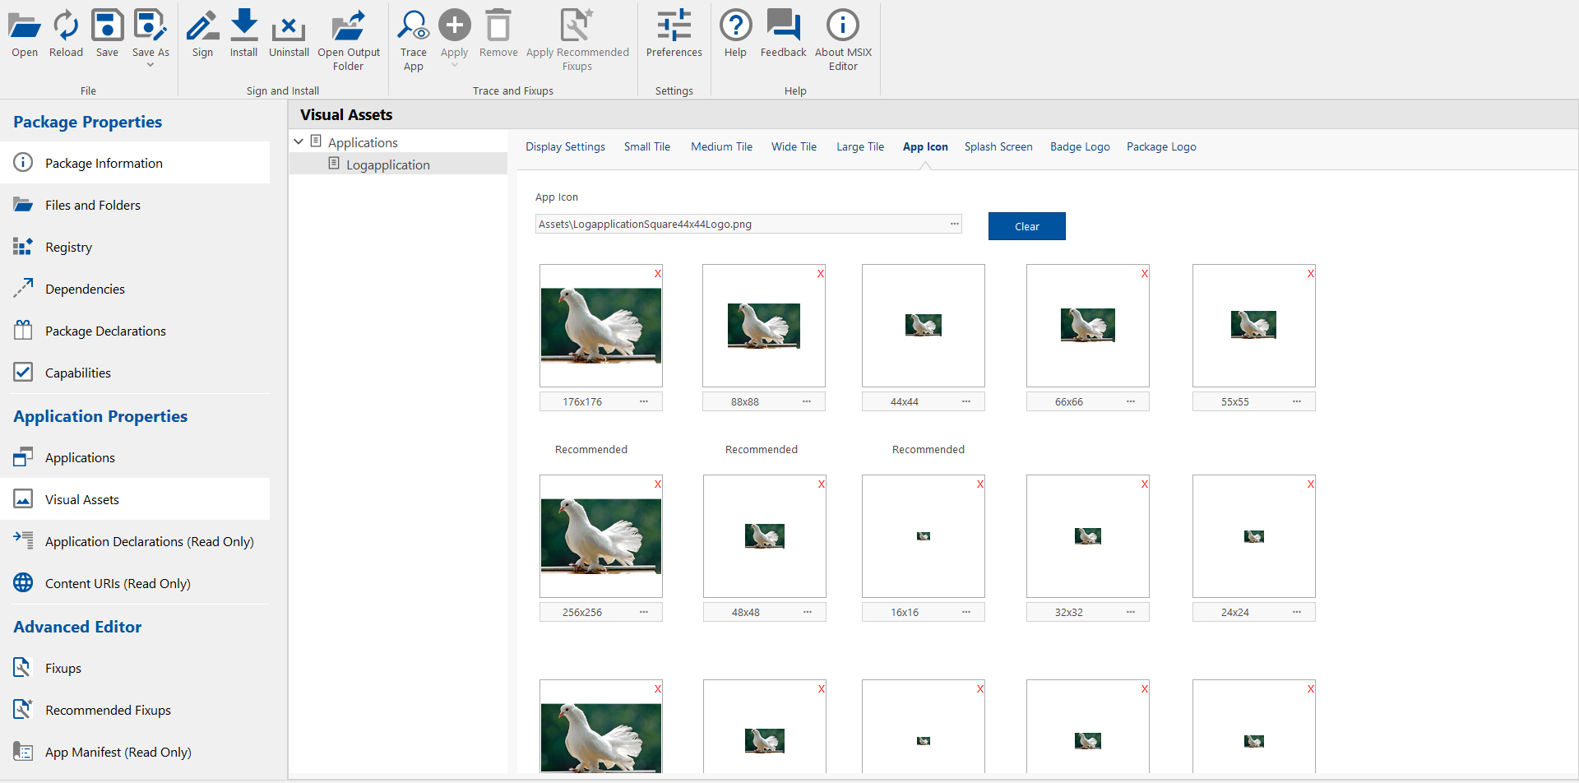Click the 256x256 dove thumbnail

601,536
